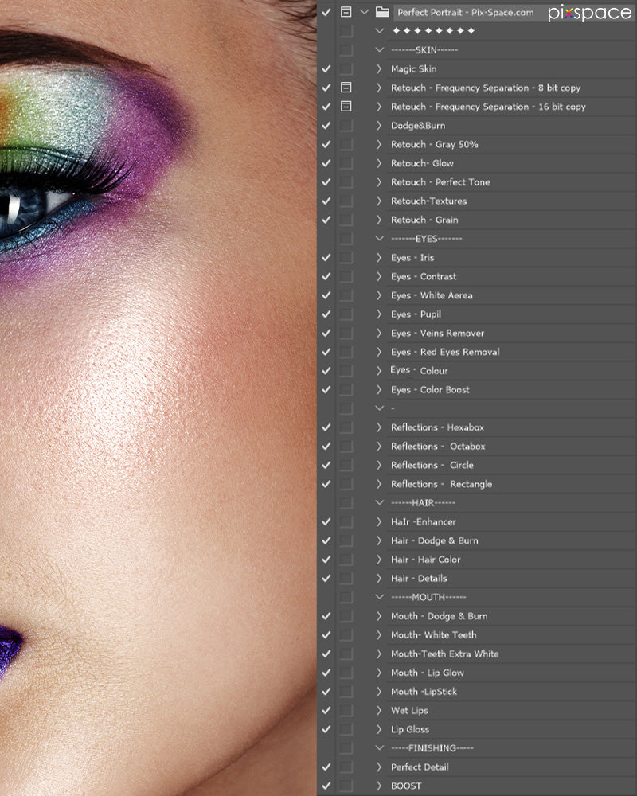The width and height of the screenshot is (637, 796).
Task: Click the pixspace logo
Action: (589, 13)
